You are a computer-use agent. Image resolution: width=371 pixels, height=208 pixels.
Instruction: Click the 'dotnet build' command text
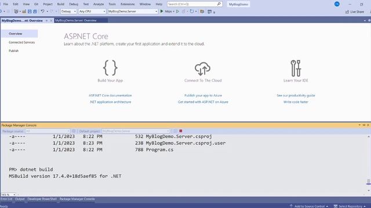point(37,169)
